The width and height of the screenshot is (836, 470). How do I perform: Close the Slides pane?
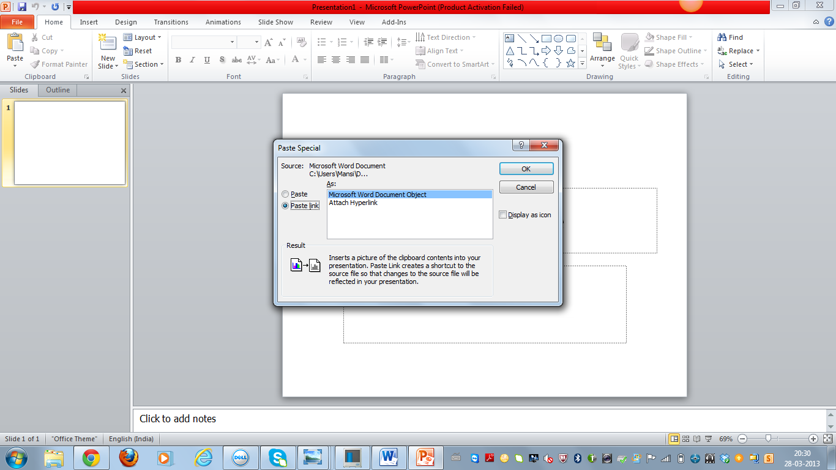click(124, 91)
